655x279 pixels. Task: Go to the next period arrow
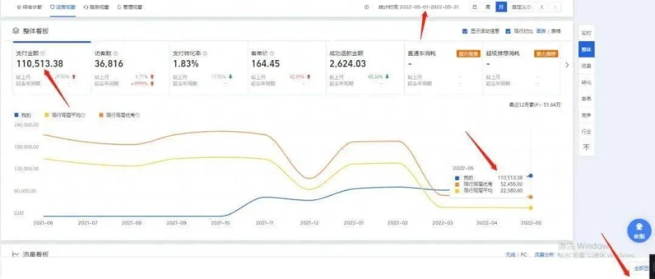click(555, 7)
